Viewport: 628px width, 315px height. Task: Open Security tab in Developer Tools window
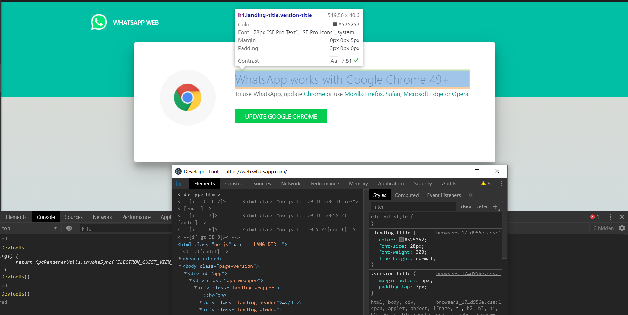tap(423, 184)
